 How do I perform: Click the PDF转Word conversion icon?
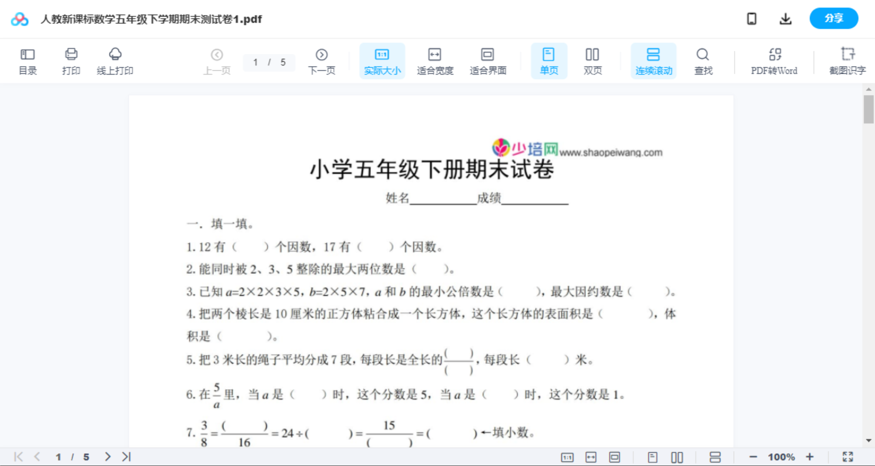coord(773,61)
